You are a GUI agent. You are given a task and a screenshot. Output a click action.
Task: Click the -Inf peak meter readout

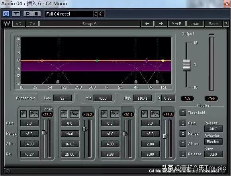pyautogui.click(x=211, y=99)
